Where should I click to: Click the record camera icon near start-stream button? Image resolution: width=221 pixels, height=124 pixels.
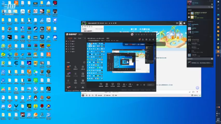[x=138, y=85]
